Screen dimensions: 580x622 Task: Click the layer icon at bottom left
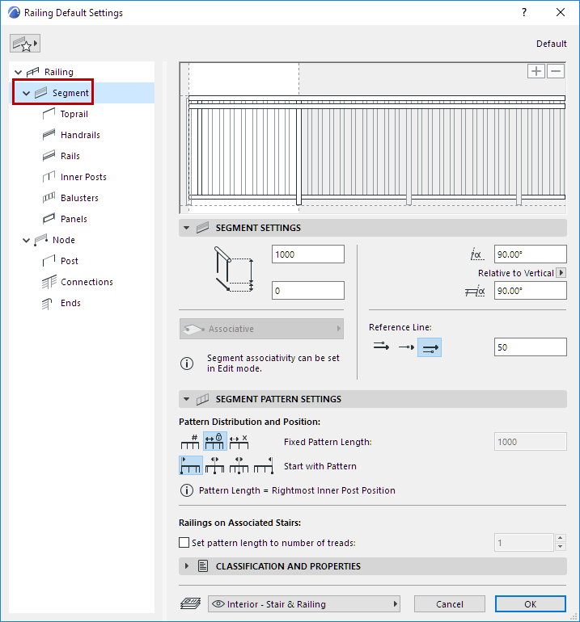[191, 604]
